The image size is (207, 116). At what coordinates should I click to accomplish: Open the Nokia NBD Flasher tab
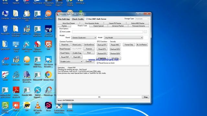[x=138, y=23]
